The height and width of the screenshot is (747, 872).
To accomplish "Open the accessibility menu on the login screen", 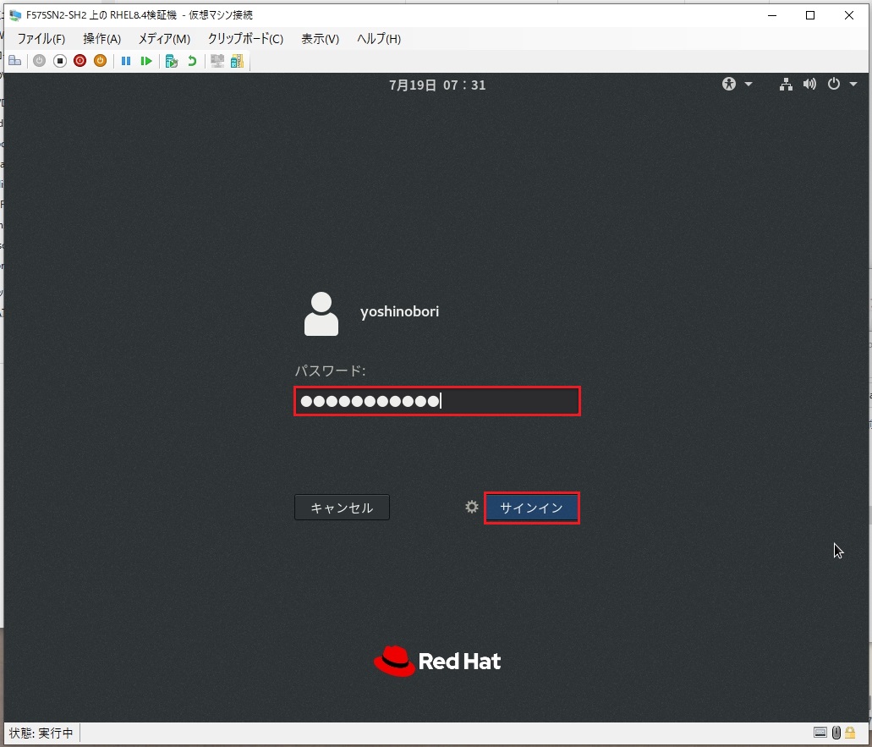I will click(728, 84).
